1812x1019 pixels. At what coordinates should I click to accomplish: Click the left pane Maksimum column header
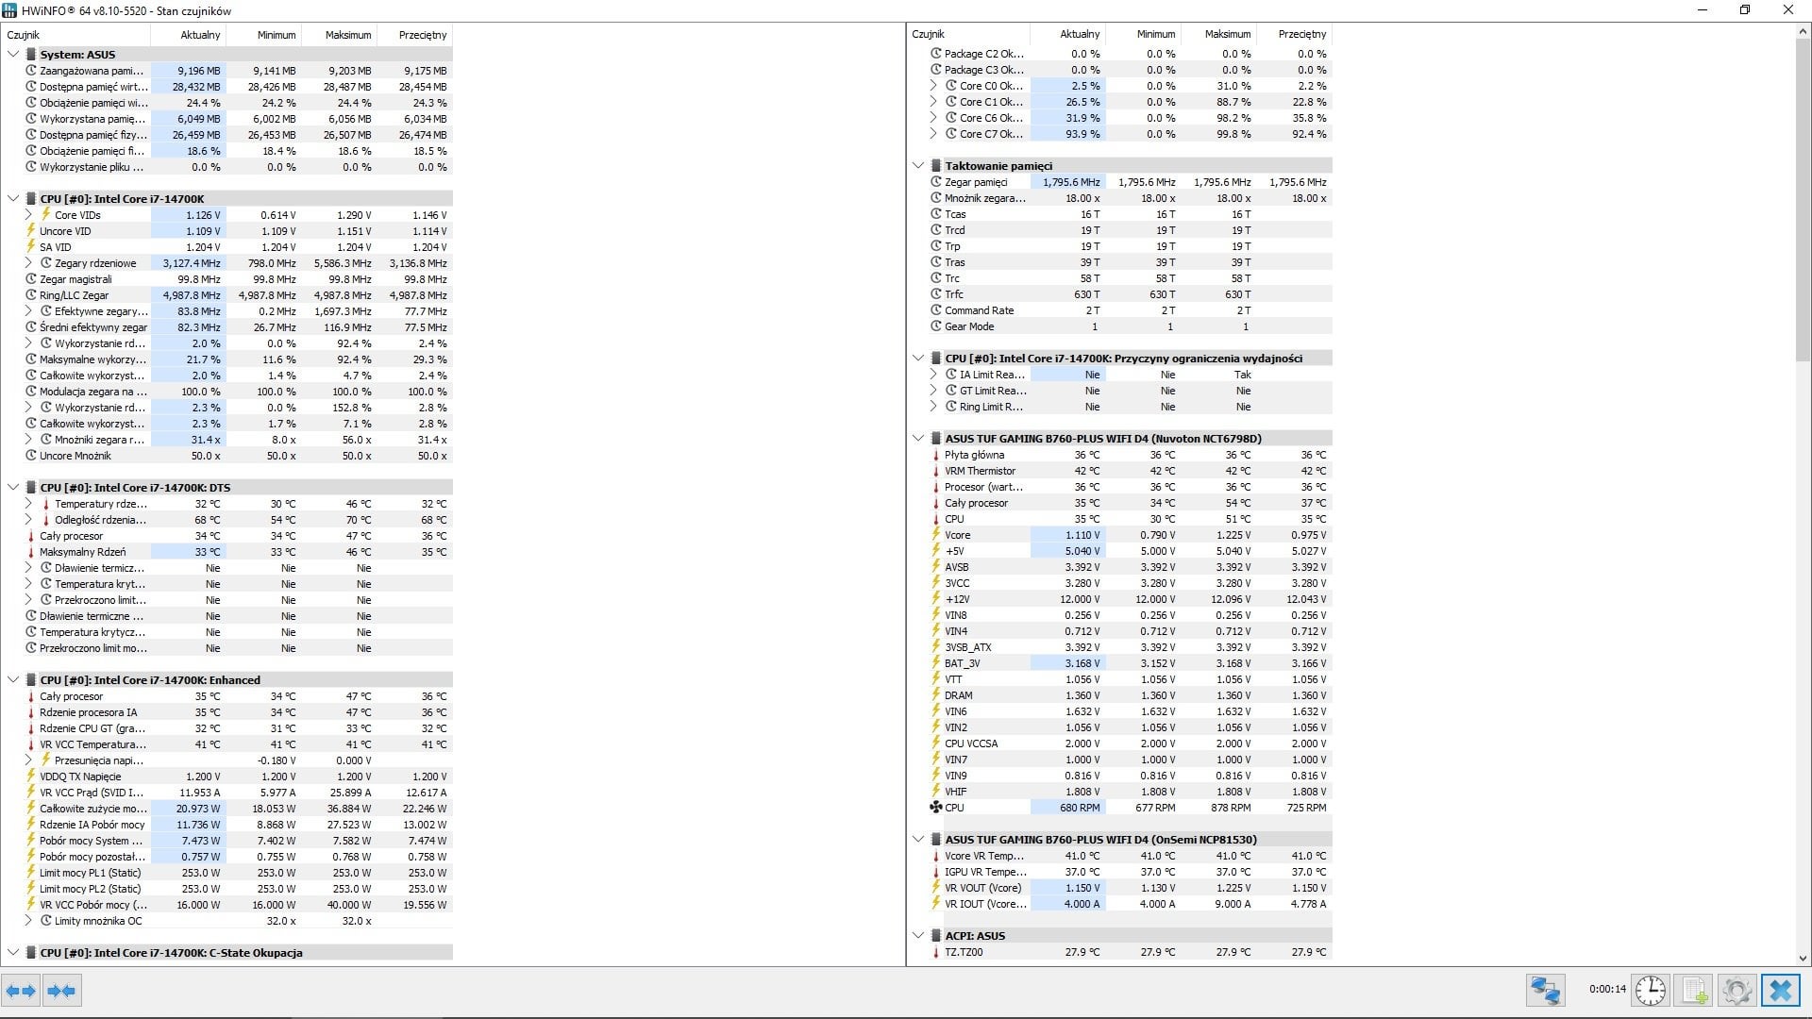coord(339,35)
